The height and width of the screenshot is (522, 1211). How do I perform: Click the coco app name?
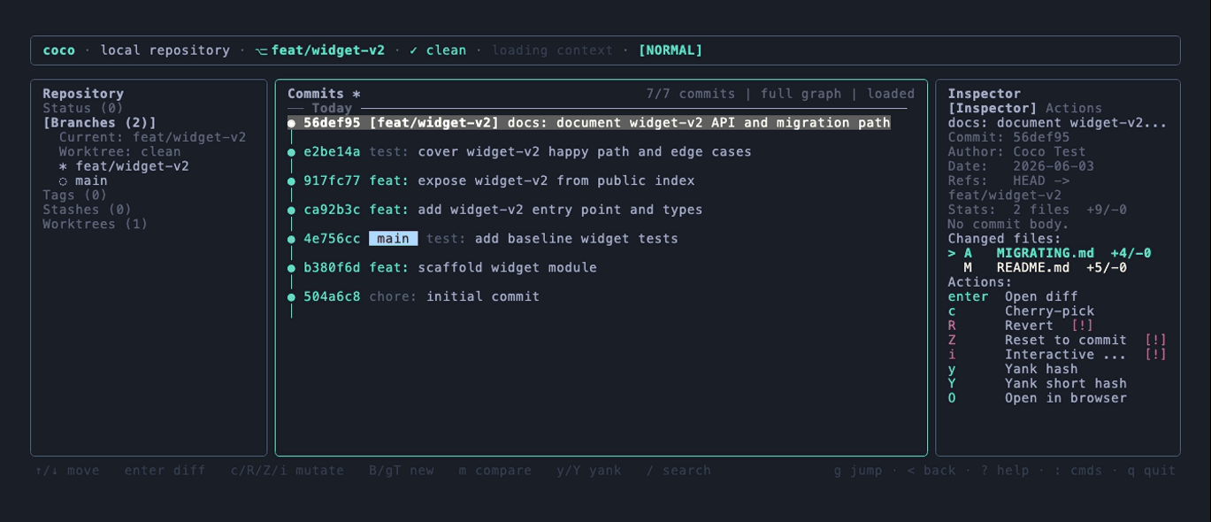click(58, 50)
